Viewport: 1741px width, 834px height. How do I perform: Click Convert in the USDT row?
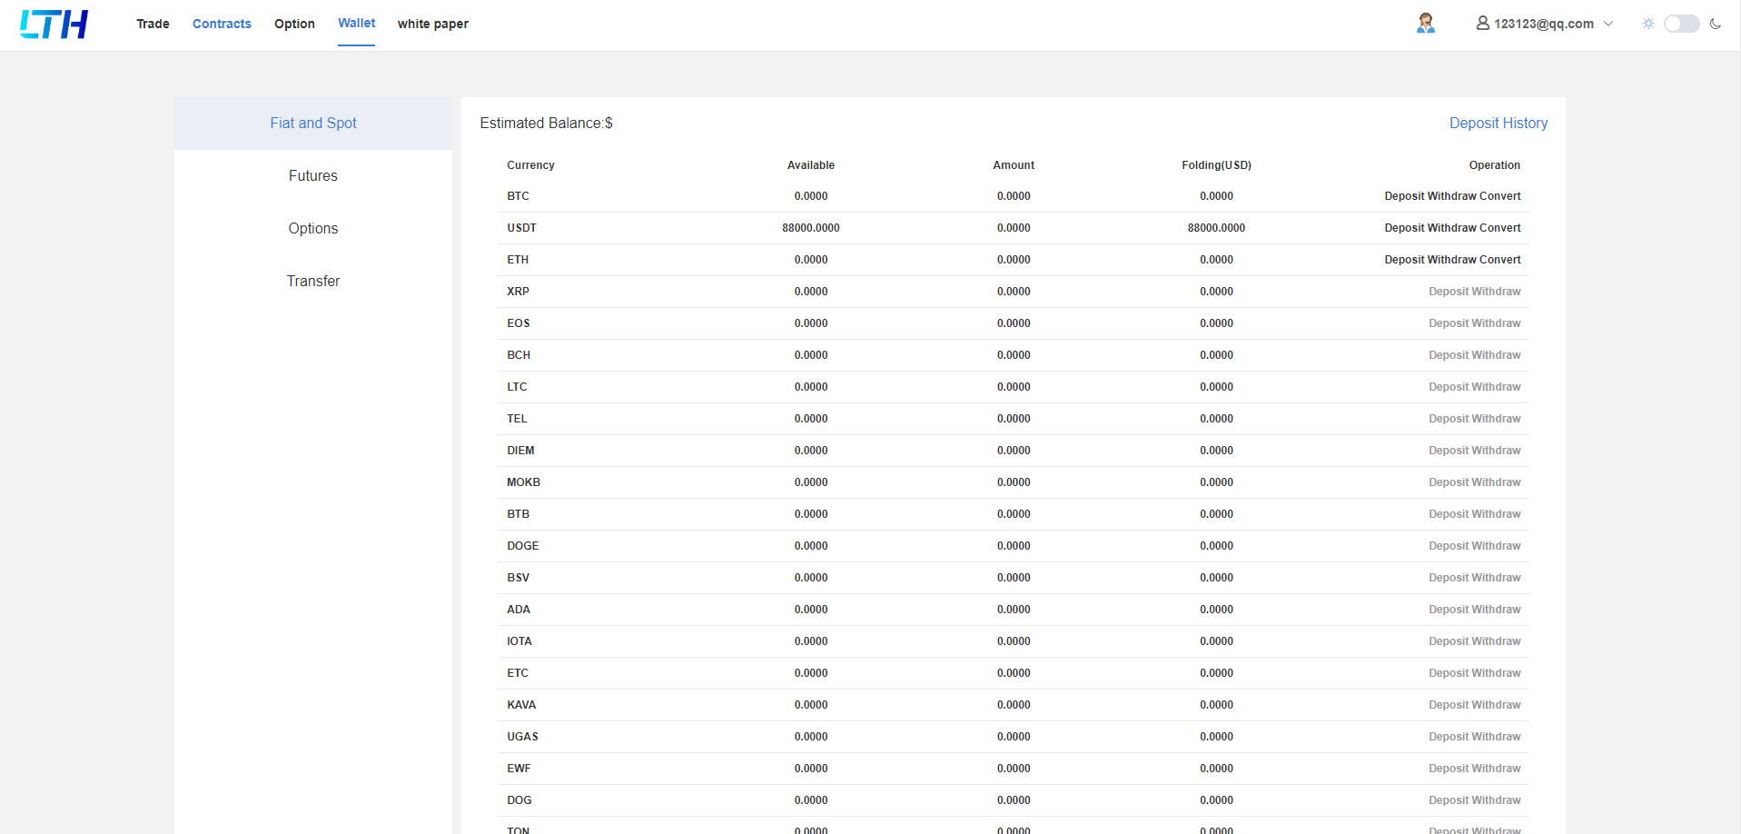[1500, 228]
